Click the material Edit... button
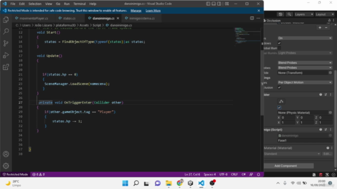Viewport: 337px width, 189px height. (328, 154)
